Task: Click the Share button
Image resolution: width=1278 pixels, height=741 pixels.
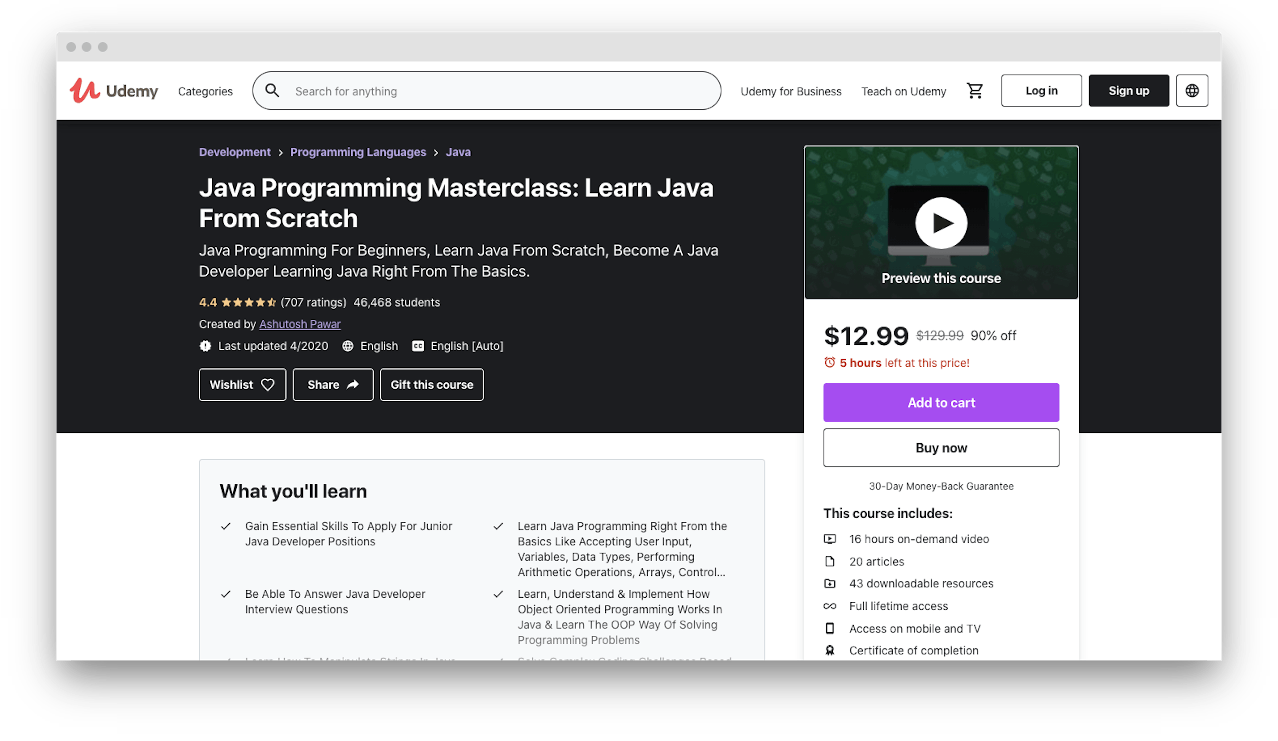Action: (333, 384)
